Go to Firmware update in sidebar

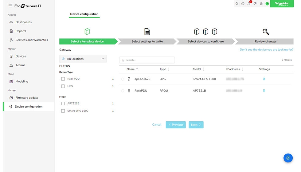(27, 98)
